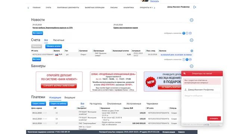Click the red NEW badge on the third banner

point(150,82)
